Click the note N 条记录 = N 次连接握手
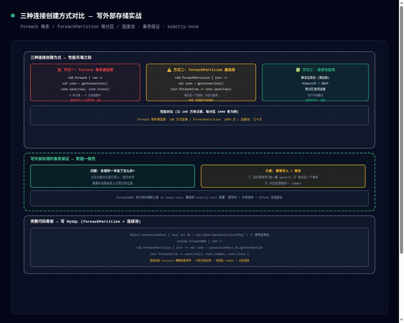 point(85,96)
